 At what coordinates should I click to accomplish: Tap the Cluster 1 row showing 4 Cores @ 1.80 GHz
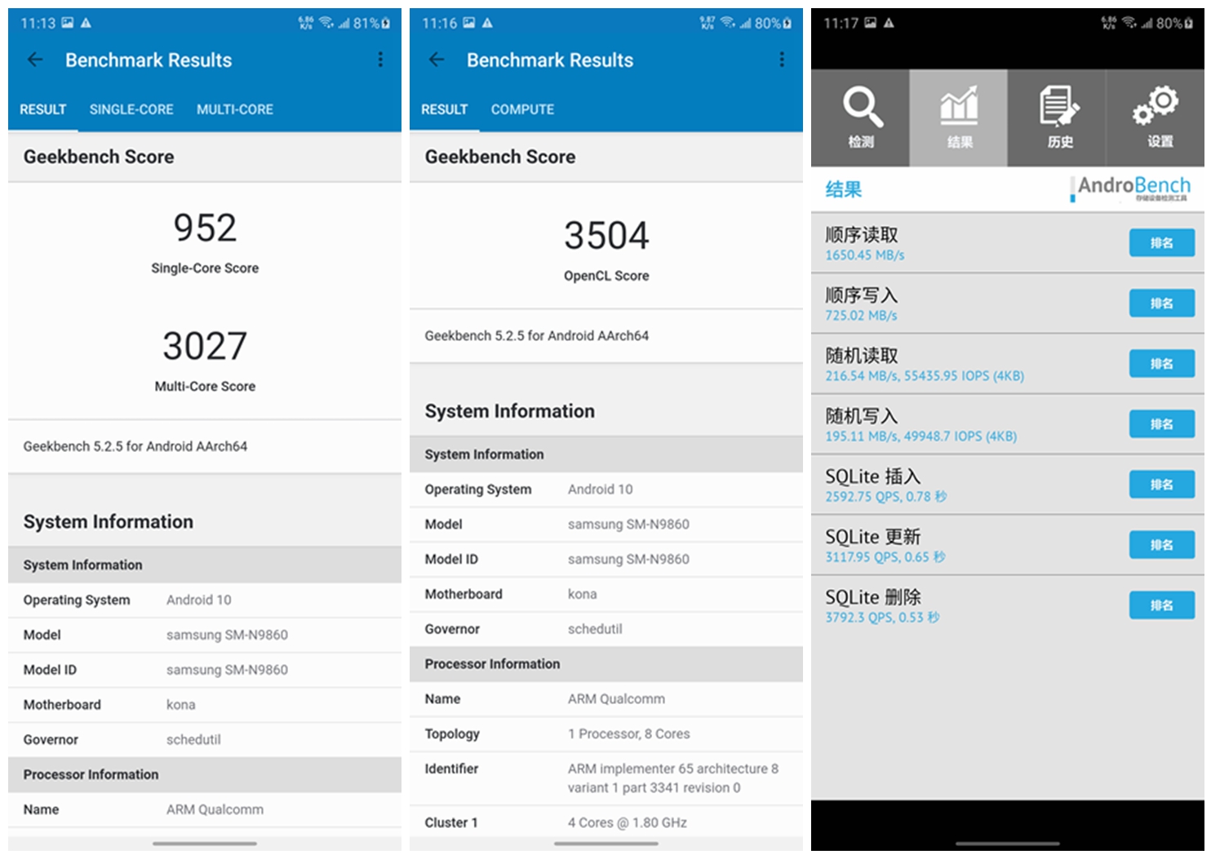click(x=606, y=823)
